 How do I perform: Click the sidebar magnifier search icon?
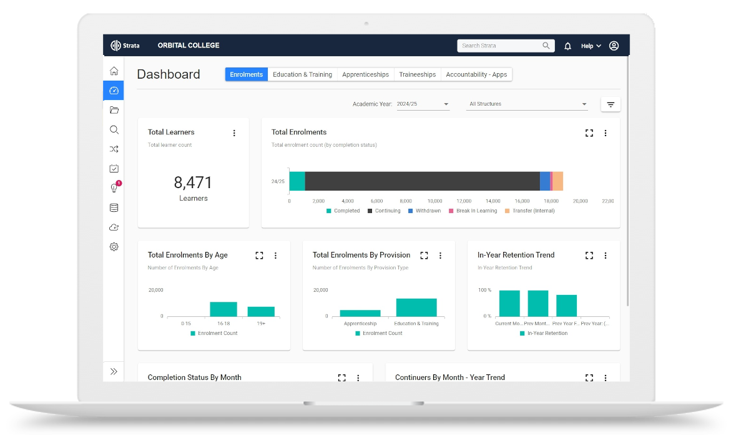point(114,129)
